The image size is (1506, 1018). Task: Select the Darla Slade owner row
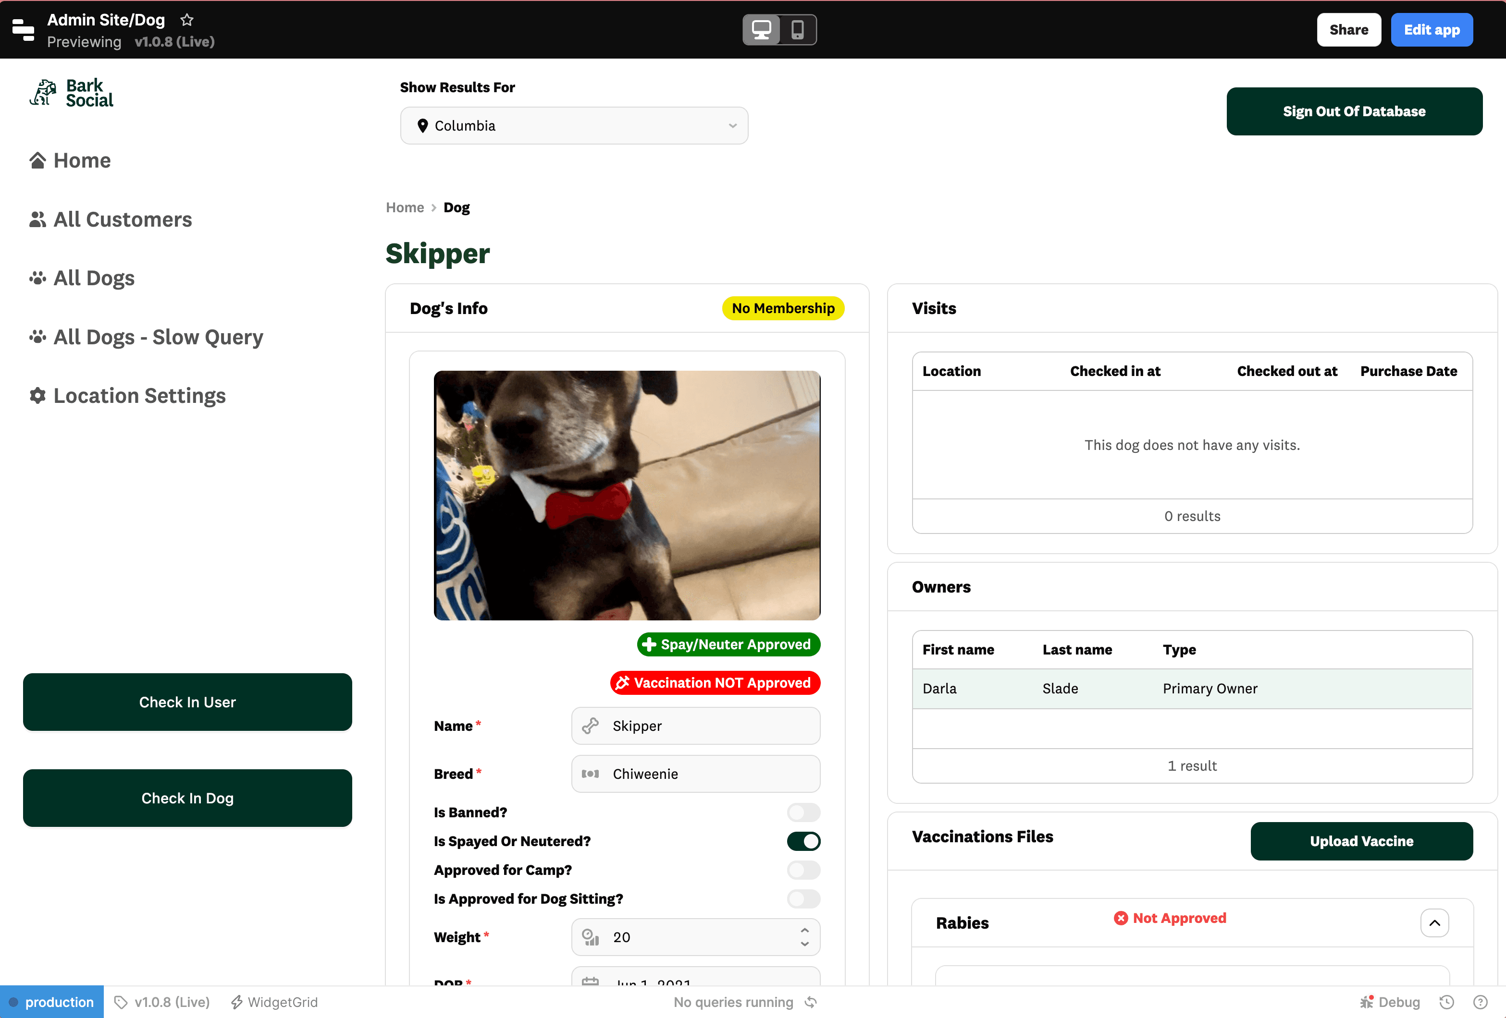pos(1192,689)
